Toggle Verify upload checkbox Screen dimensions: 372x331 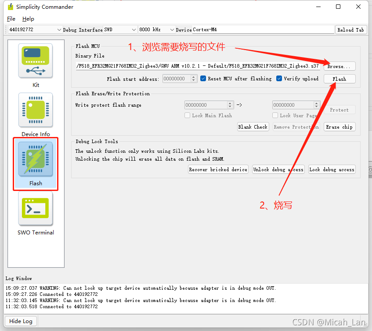pos(279,79)
